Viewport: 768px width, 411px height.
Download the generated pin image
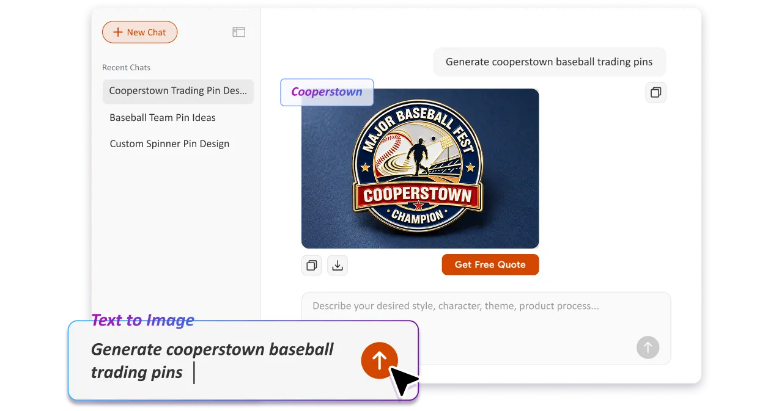[338, 265]
